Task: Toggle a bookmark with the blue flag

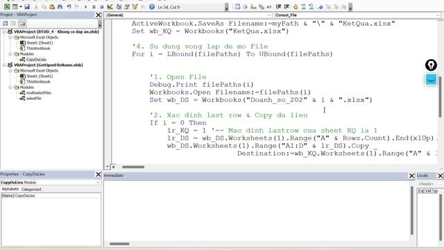Action: pyautogui.click(x=321, y=7)
